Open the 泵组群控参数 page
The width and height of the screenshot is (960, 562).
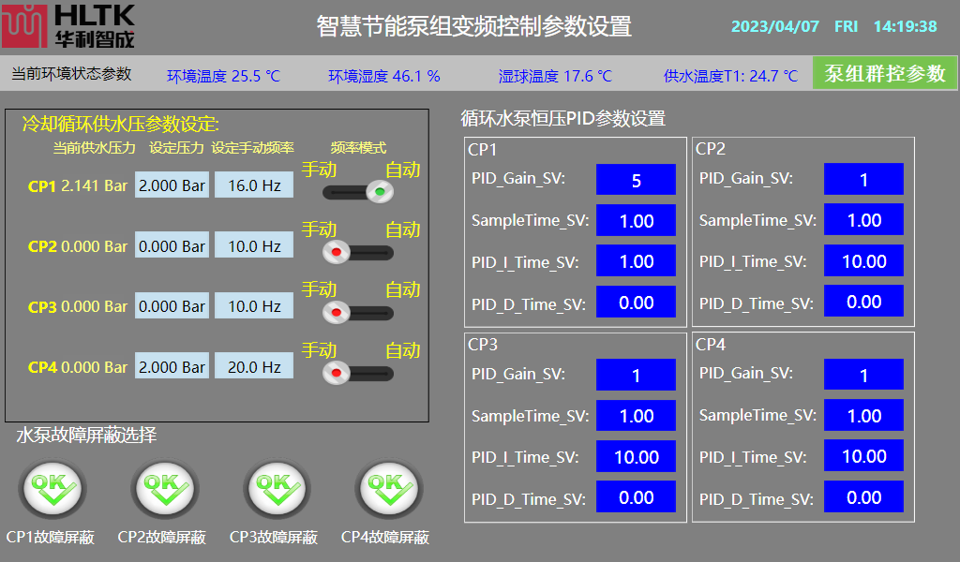[884, 74]
